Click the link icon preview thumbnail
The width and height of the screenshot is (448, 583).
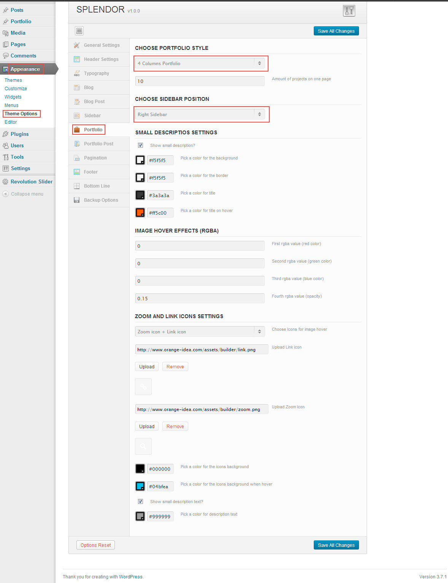[x=143, y=387]
